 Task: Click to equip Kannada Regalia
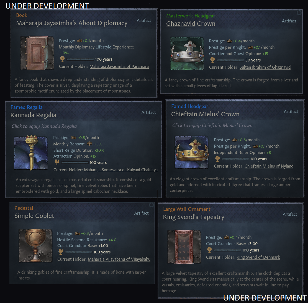tap(44, 126)
